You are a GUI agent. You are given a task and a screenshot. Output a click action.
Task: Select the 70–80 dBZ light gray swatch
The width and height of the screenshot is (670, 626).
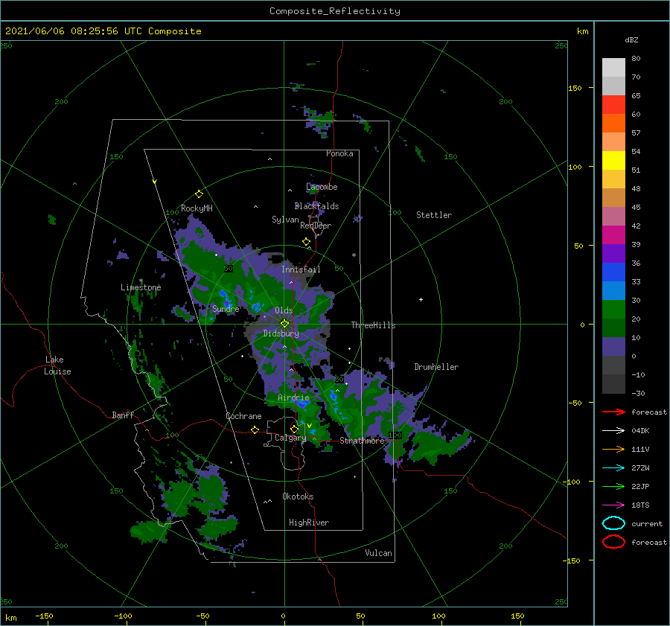pos(613,67)
